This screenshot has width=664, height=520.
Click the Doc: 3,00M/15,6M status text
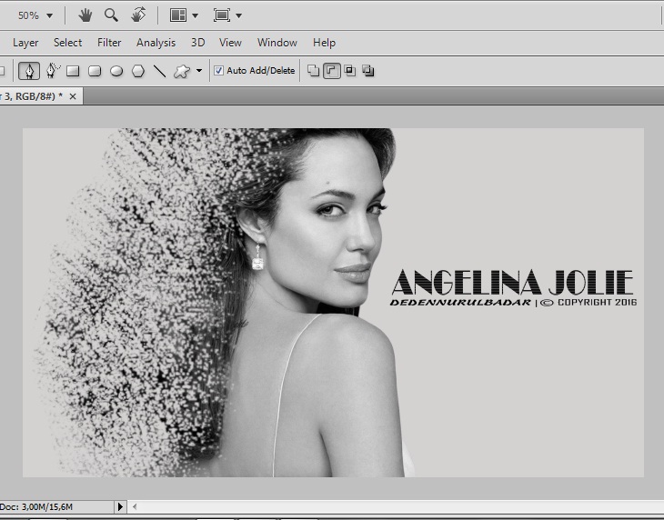click(36, 506)
